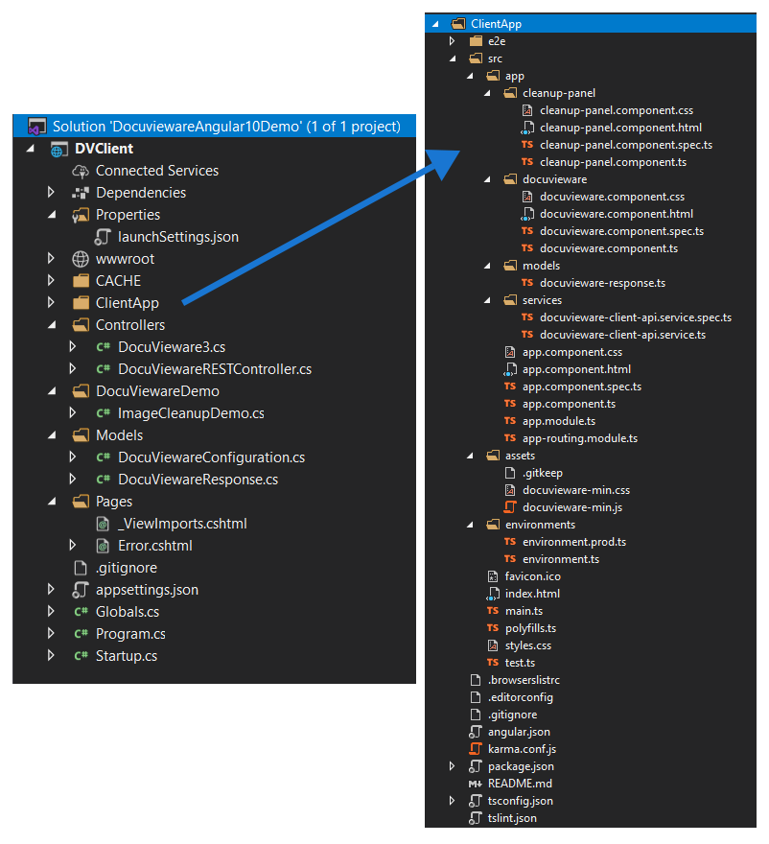Click the Properties wrench folder icon
The image size is (769, 844).
point(81,215)
